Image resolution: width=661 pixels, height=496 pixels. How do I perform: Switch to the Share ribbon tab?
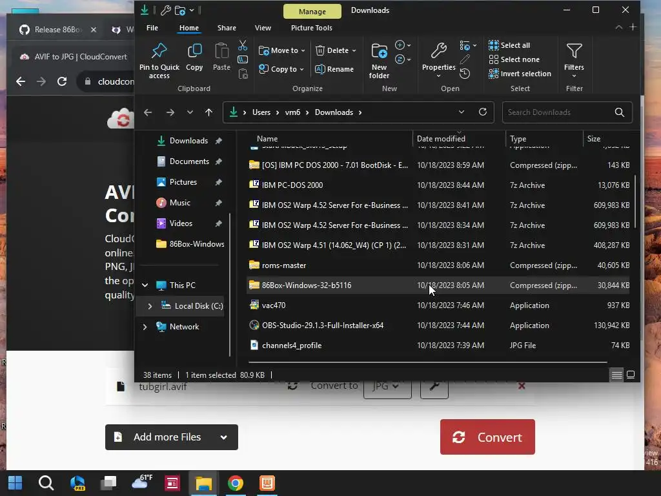(227, 28)
